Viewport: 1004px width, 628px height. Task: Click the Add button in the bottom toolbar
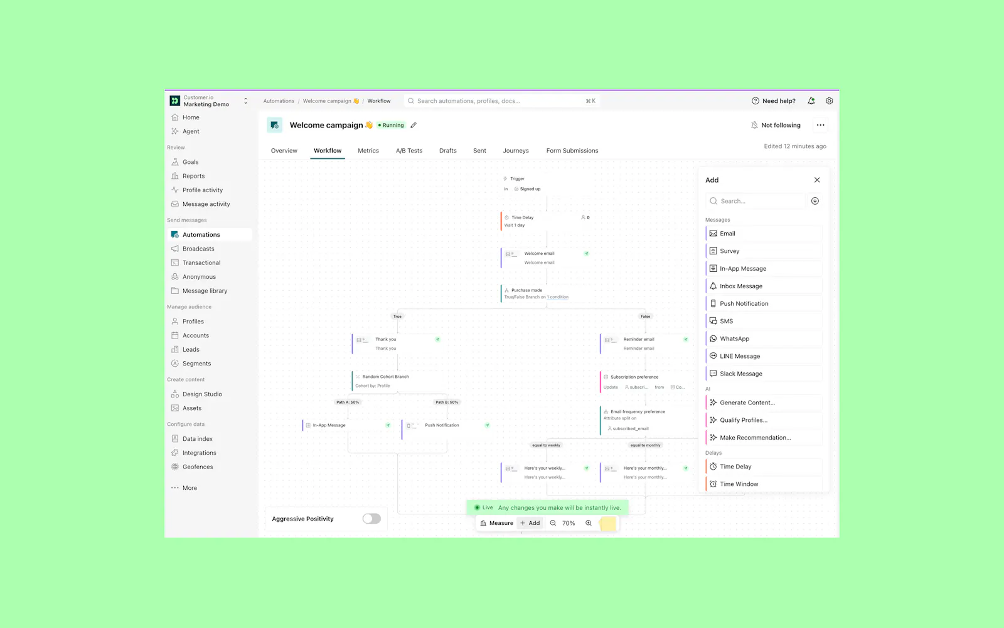tap(530, 523)
